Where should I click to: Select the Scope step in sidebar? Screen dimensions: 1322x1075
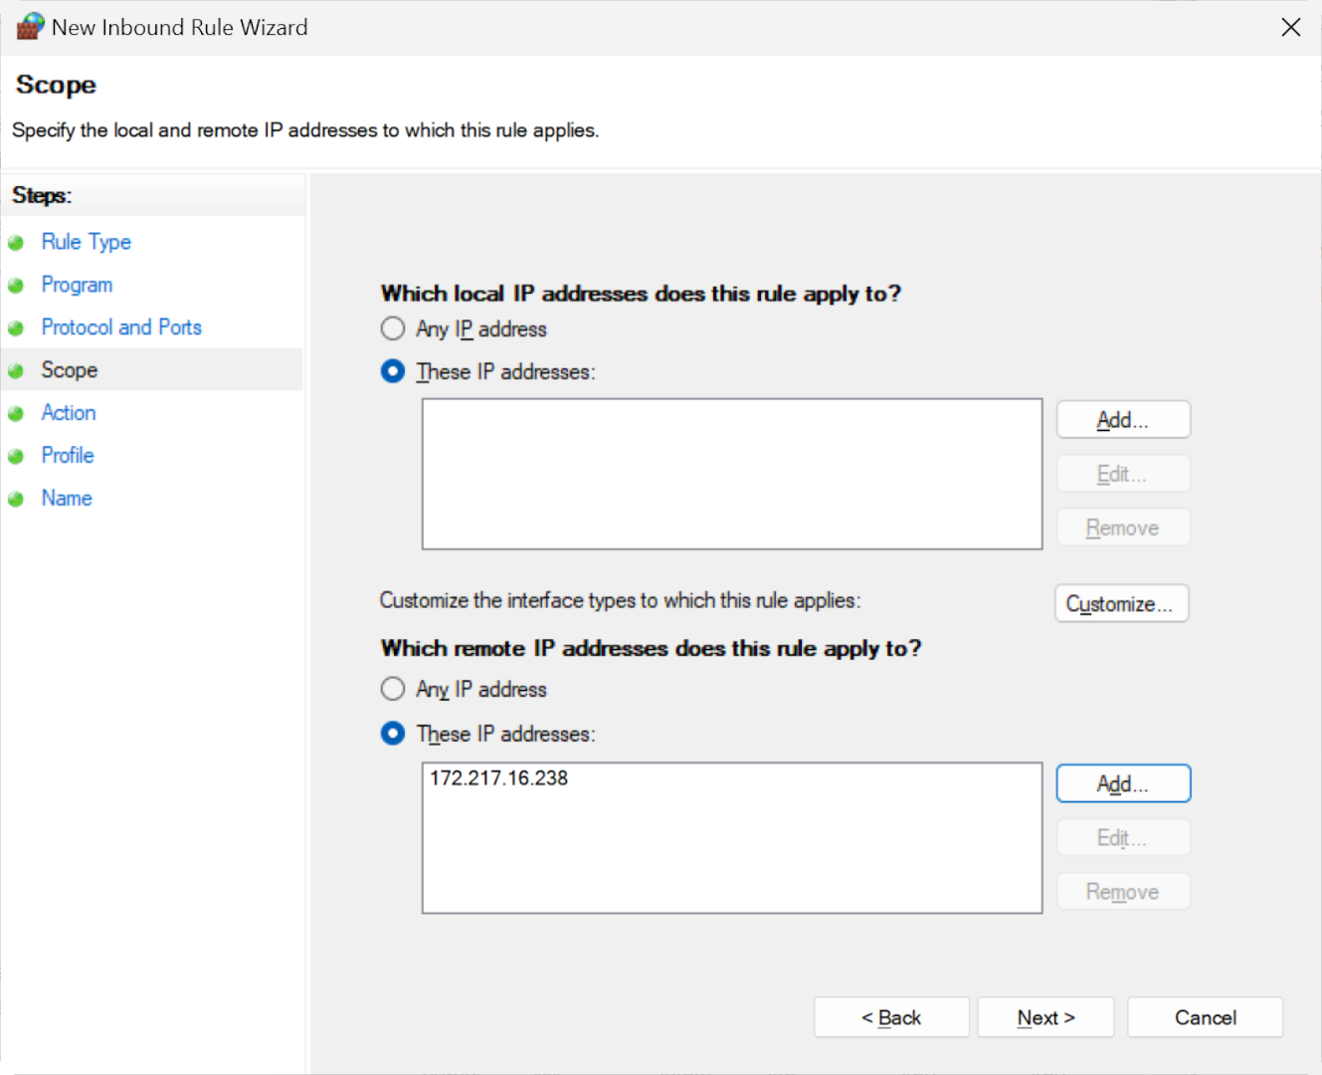point(69,370)
